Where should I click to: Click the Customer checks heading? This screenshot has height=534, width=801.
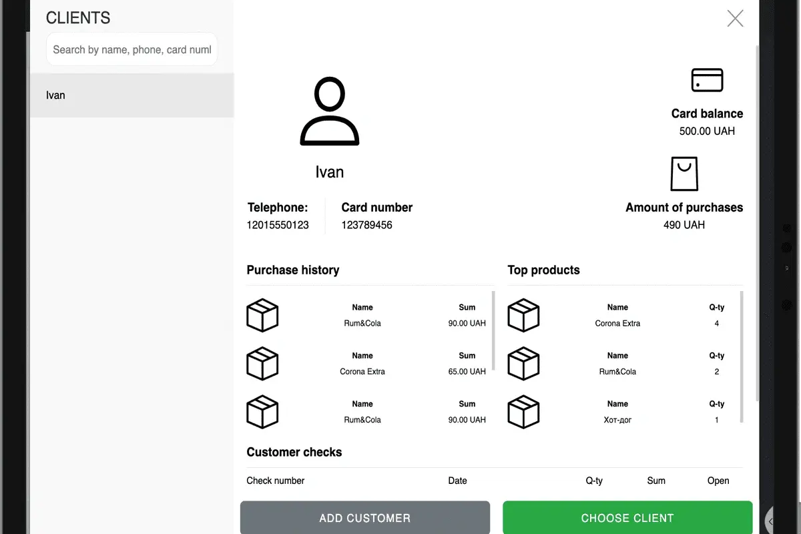[x=294, y=452]
